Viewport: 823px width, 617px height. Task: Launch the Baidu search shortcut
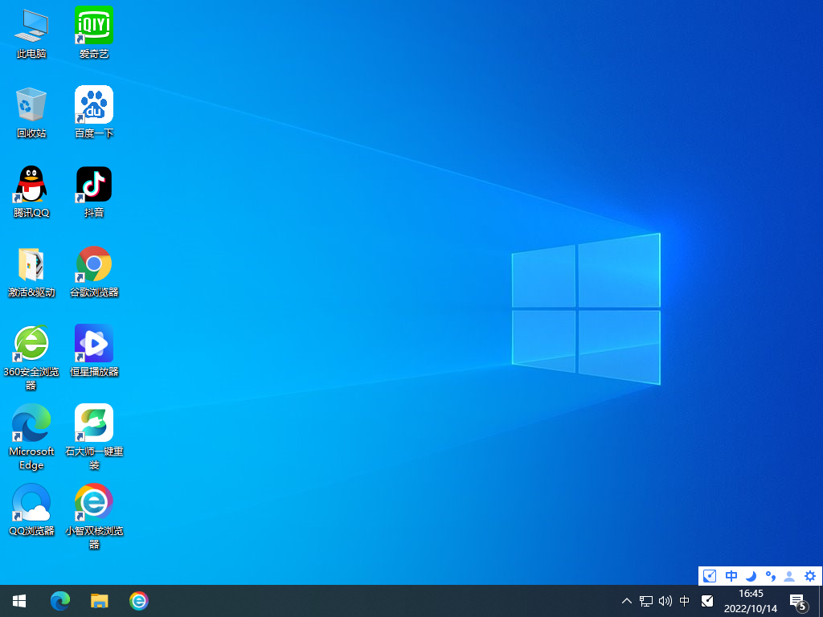point(94,104)
